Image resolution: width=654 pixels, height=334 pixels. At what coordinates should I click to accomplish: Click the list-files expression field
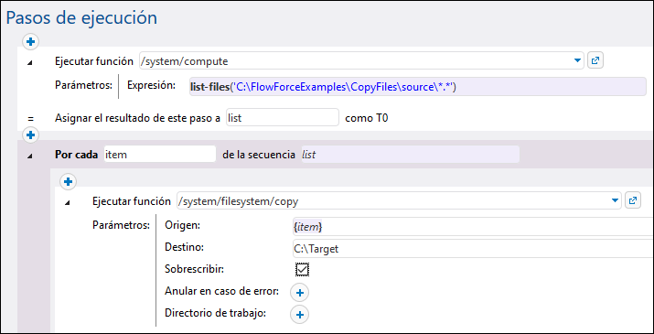pos(417,86)
